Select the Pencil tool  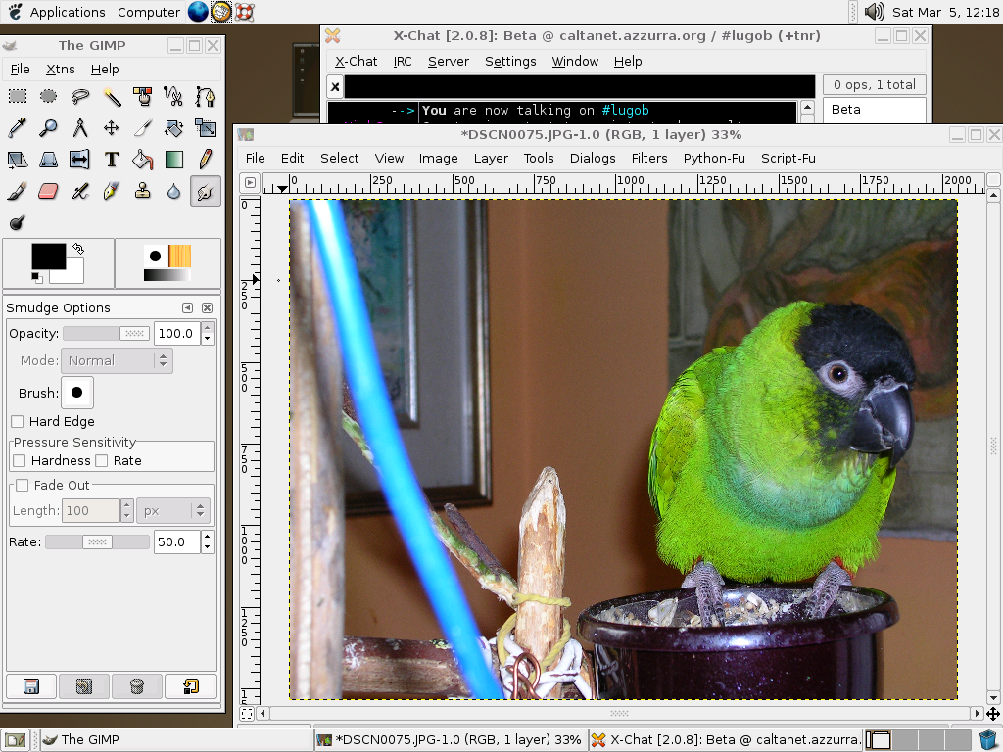click(206, 160)
